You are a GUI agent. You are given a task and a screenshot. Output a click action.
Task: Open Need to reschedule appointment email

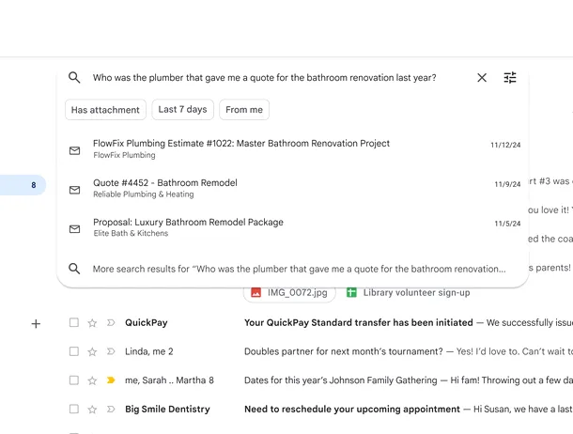tap(352, 409)
